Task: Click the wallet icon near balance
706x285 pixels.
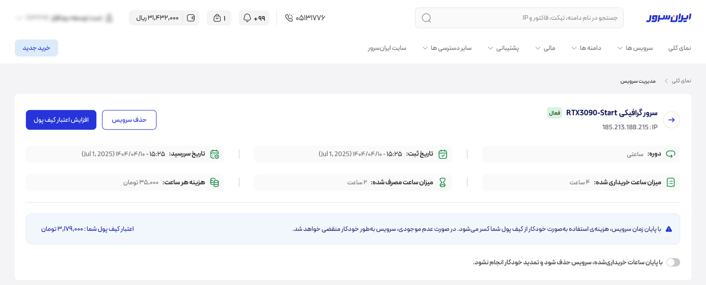Action: coord(191,18)
